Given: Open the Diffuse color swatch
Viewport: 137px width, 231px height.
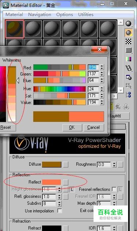Looking at the screenshot, I should coord(52,165).
